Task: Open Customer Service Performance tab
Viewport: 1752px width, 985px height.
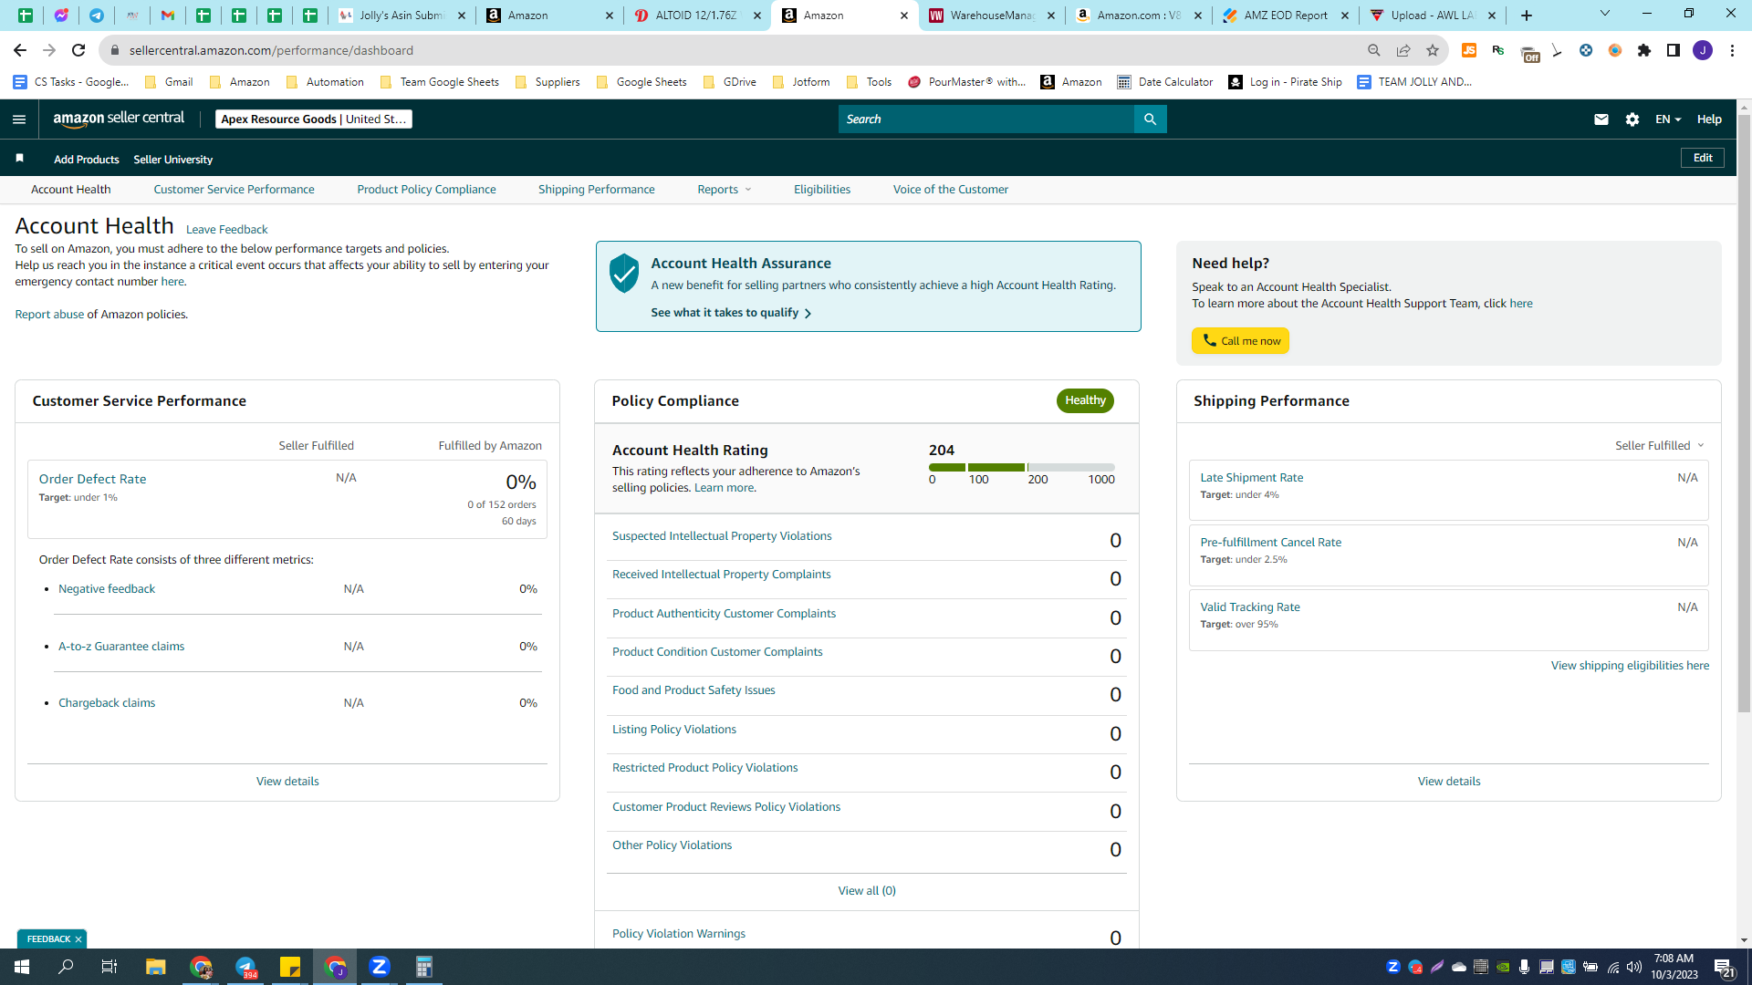Action: pyautogui.click(x=234, y=190)
